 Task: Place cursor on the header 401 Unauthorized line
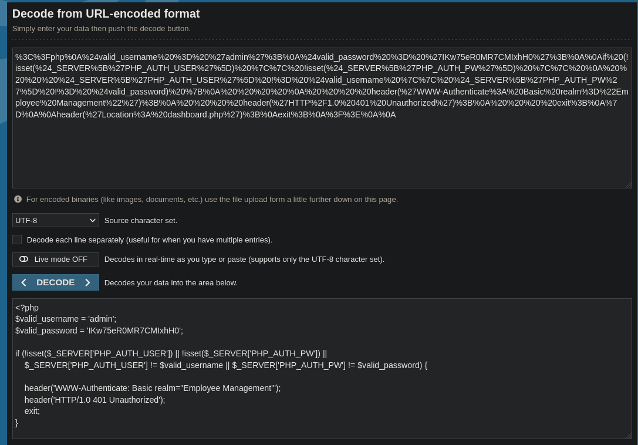click(x=95, y=400)
